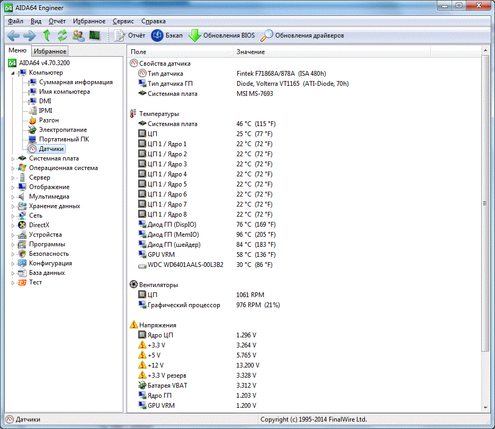
Task: Select the ЦП 1 / Ядро 4 row
Action: pyautogui.click(x=304, y=174)
